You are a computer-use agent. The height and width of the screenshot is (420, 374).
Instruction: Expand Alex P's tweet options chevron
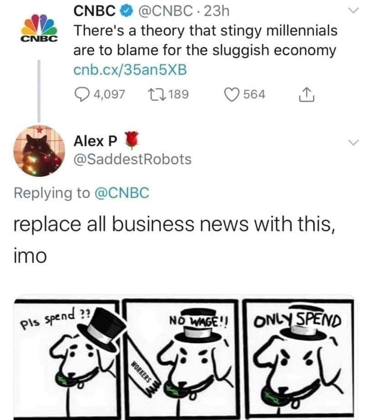353,142
